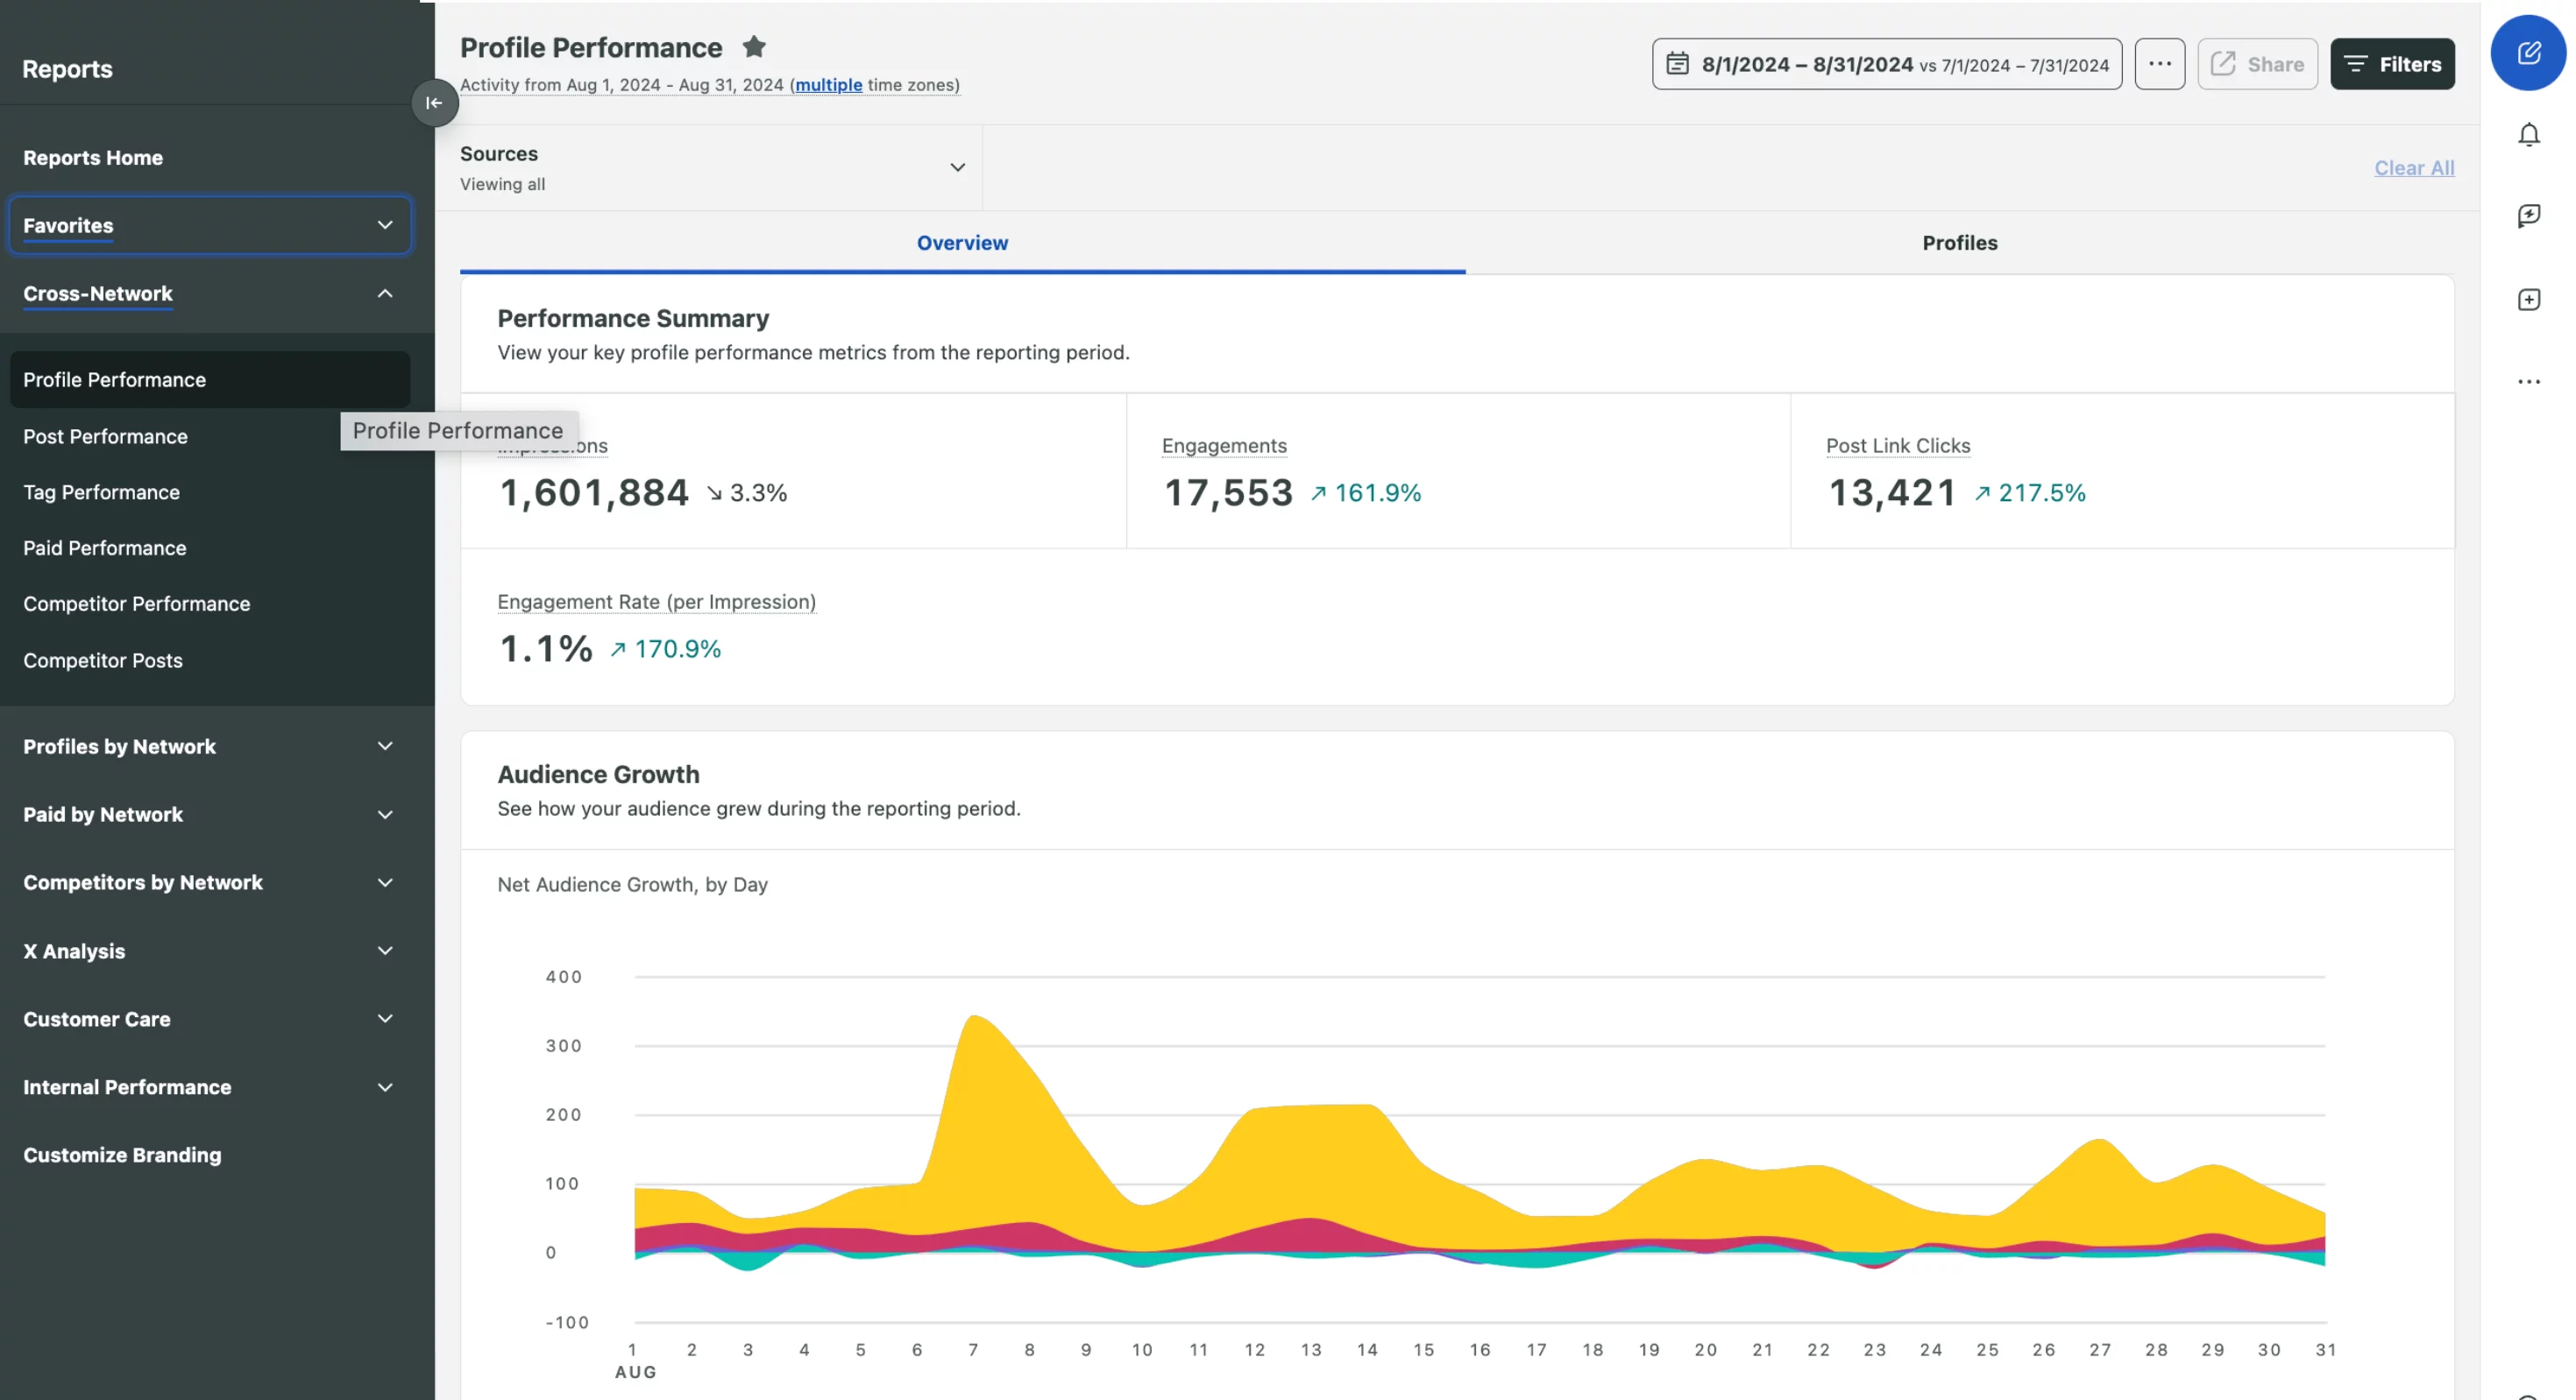The image size is (2576, 1400).
Task: Open Tag Performance report
Action: [101, 492]
